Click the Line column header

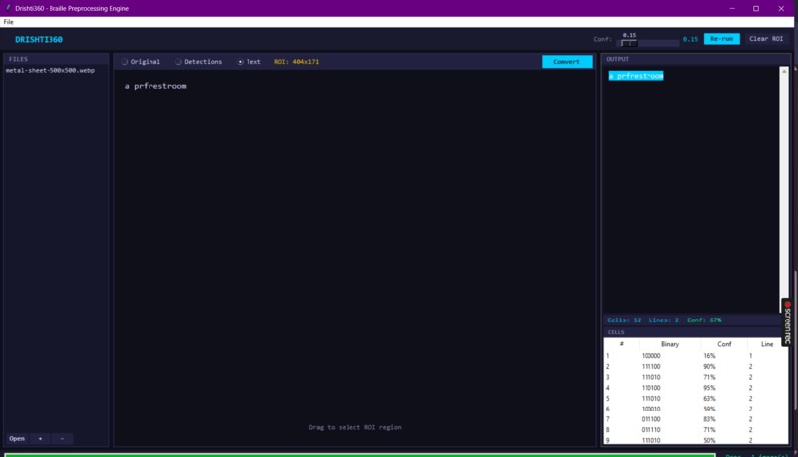pyautogui.click(x=767, y=344)
